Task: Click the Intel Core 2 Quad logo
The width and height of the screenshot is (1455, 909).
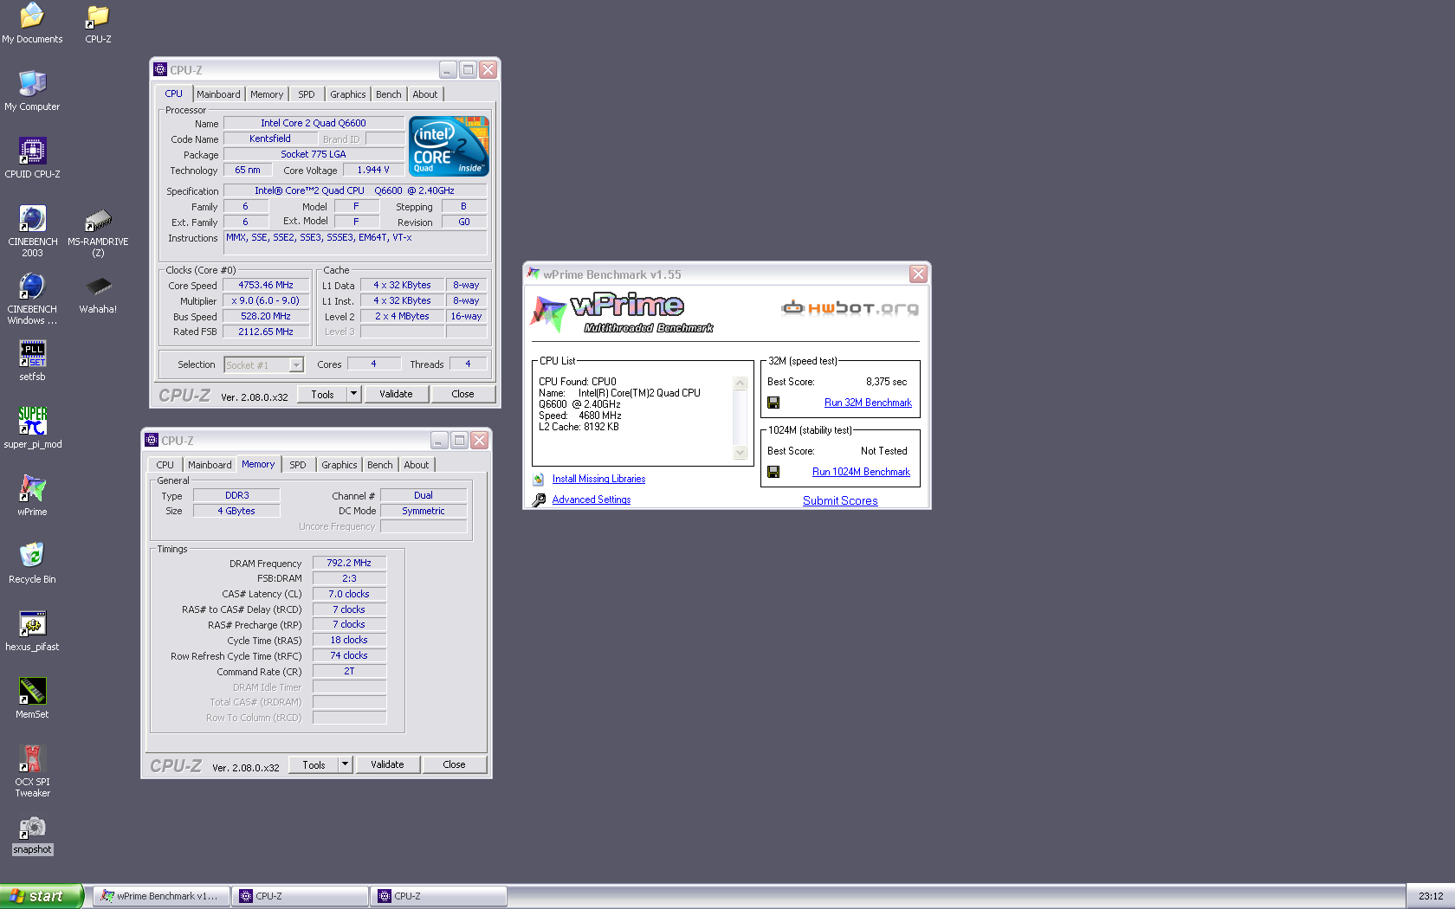Action: point(449,146)
